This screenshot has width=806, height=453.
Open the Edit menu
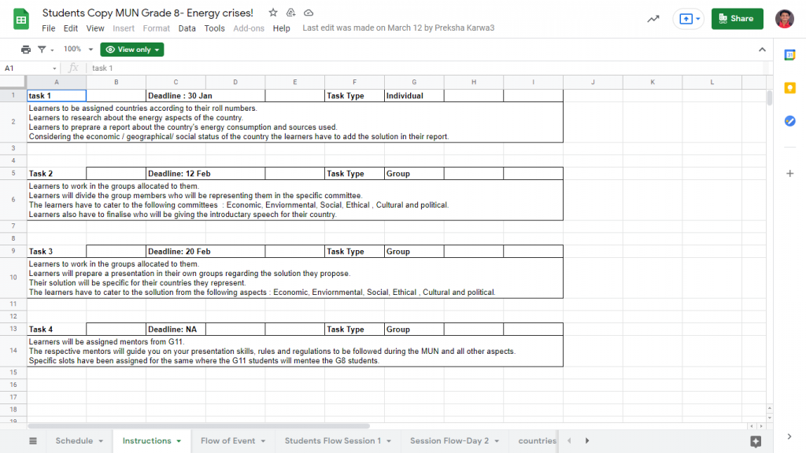[70, 28]
